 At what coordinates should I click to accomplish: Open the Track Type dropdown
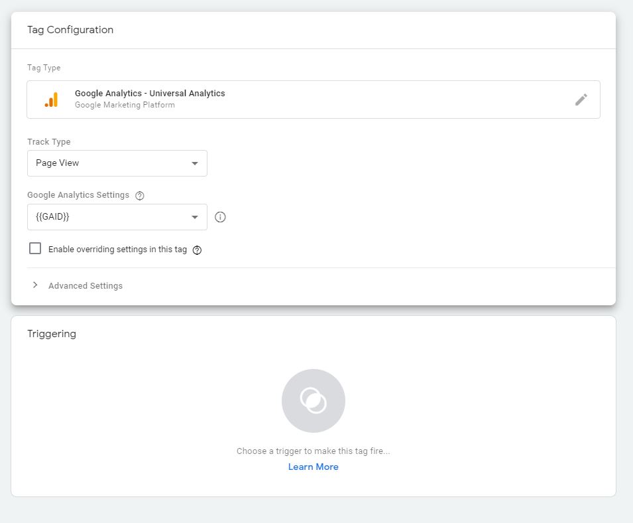click(117, 163)
